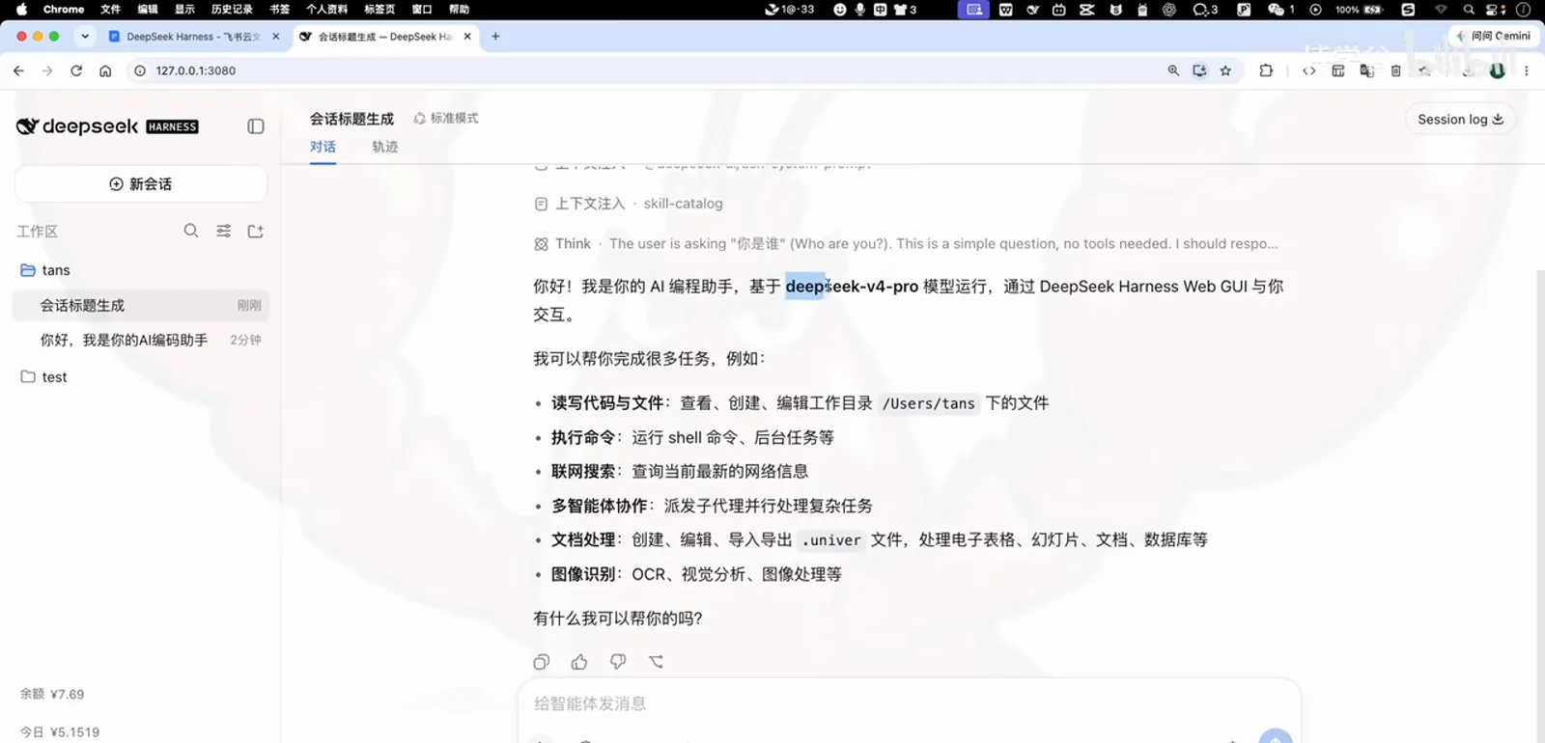Switch to the 轨迹 tab
1545x743 pixels.
point(385,147)
